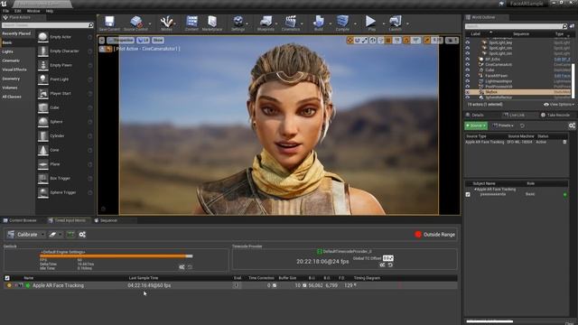Click the Build toolbar icon
Image resolution: width=578 pixels, height=325 pixels.
coord(319,22)
